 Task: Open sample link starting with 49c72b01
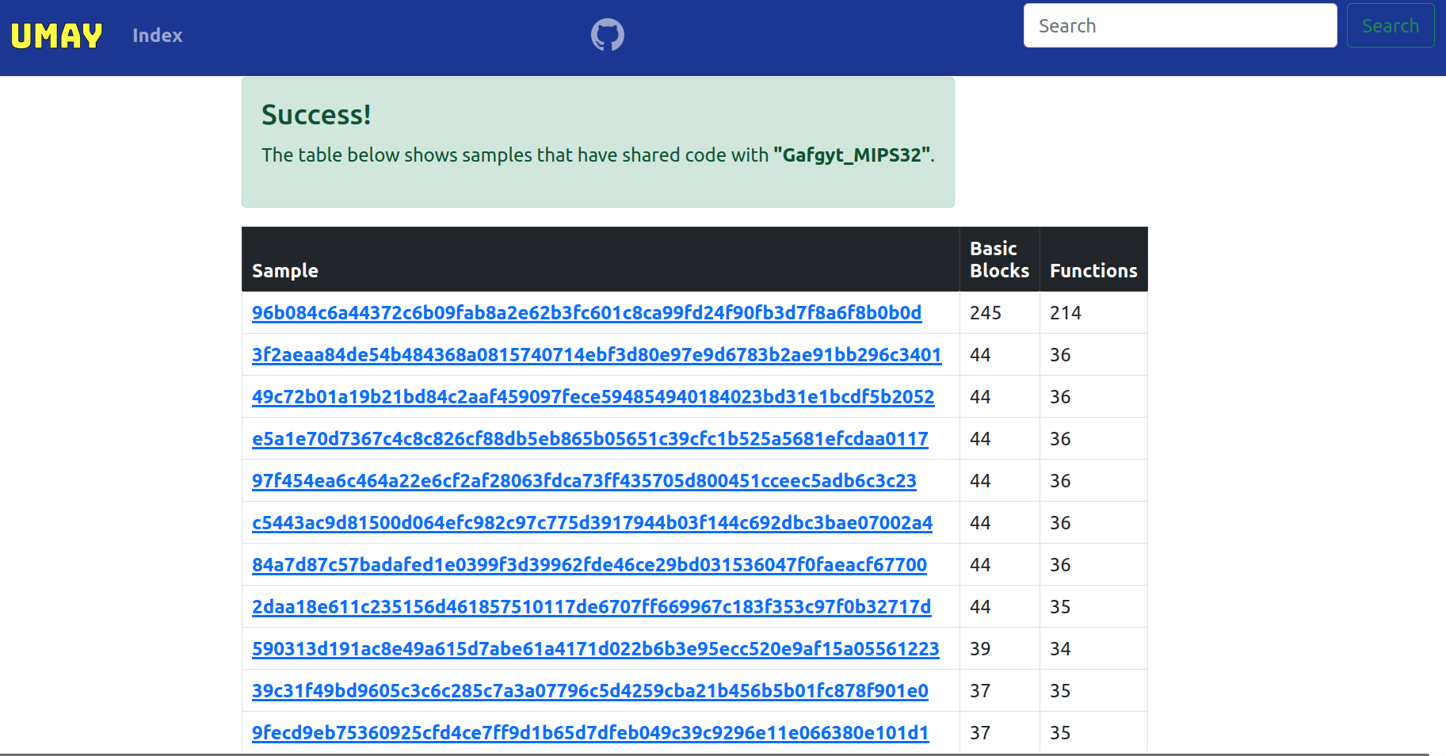(x=593, y=397)
